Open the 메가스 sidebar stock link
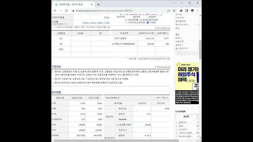 tap(179, 38)
